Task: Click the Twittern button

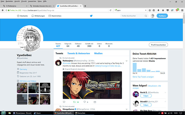Action: click(x=162, y=16)
